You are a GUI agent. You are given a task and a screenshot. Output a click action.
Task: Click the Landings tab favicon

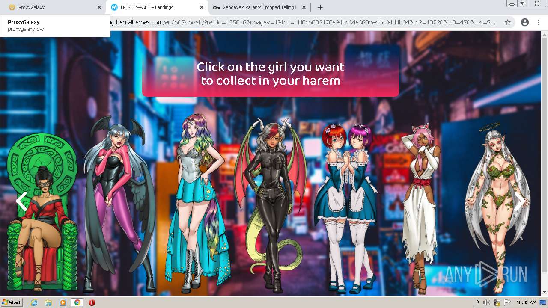click(x=114, y=7)
